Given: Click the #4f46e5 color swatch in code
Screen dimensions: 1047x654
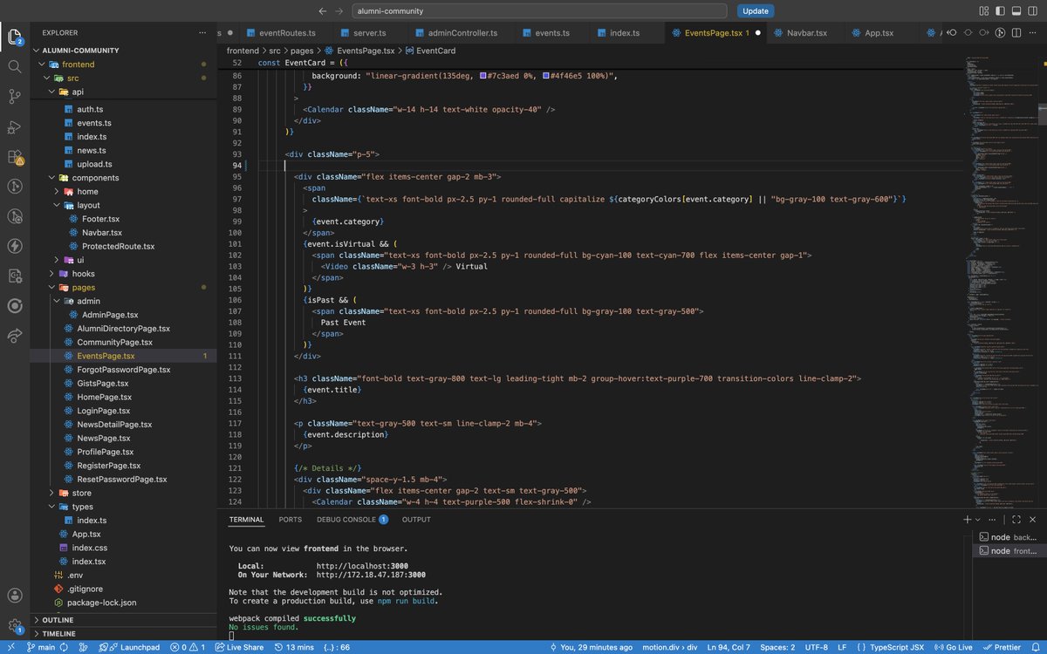Looking at the screenshot, I should pos(546,76).
